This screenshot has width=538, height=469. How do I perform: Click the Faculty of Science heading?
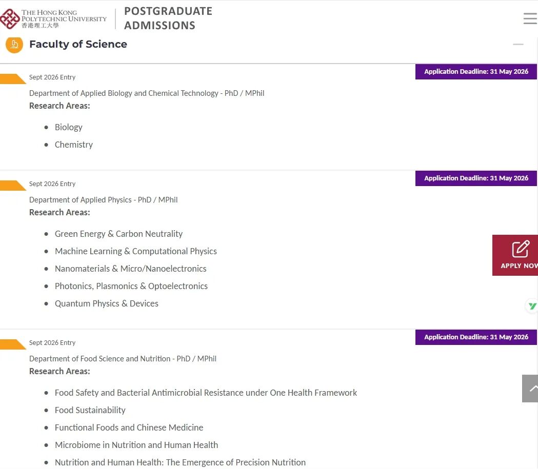point(78,45)
